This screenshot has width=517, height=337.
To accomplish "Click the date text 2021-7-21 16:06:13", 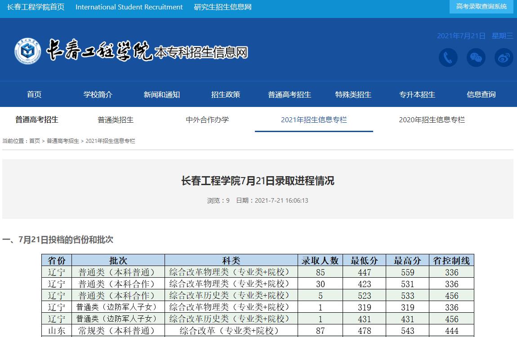I will point(281,200).
